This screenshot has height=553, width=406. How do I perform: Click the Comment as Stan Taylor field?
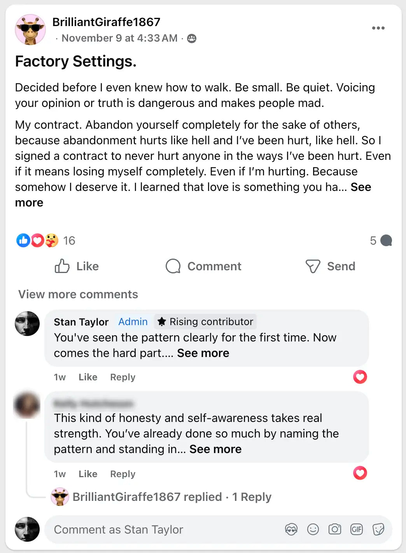click(x=156, y=530)
